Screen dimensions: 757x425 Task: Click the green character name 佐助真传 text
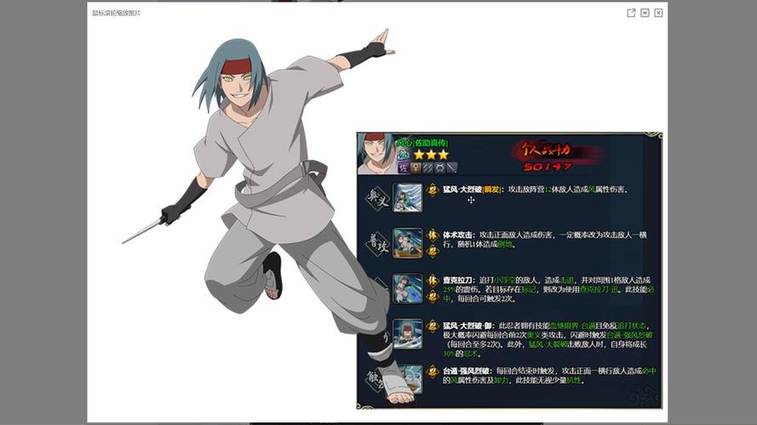(431, 143)
